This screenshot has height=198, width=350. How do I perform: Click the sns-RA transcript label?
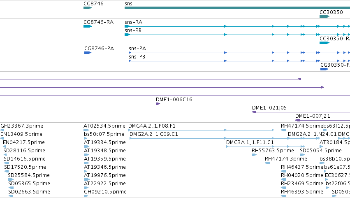[133, 22]
